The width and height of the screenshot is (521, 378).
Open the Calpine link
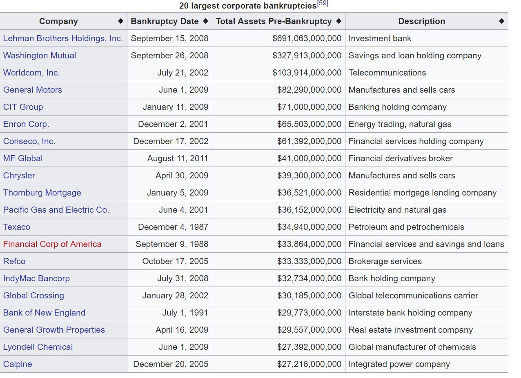[18, 364]
